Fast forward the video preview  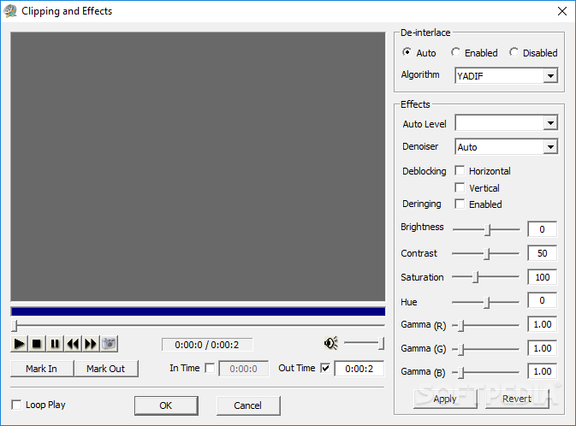coord(91,344)
